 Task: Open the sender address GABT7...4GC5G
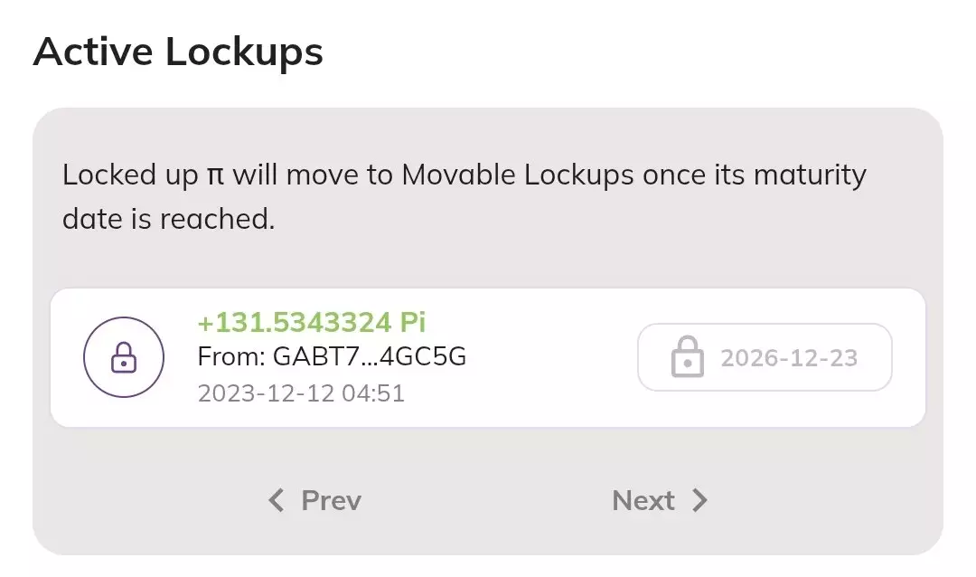pos(369,357)
